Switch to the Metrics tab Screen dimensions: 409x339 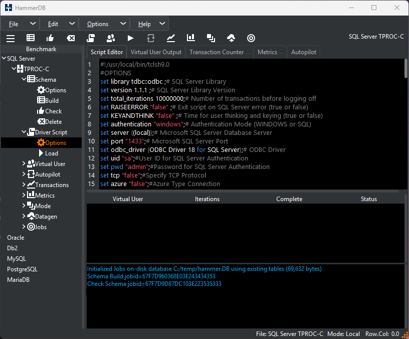(270, 52)
